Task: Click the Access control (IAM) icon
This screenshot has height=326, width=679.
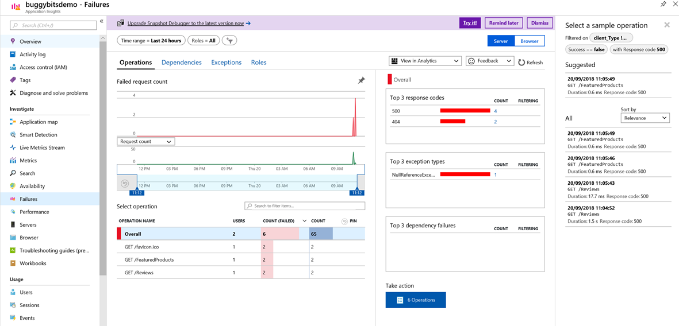Action: pyautogui.click(x=13, y=68)
